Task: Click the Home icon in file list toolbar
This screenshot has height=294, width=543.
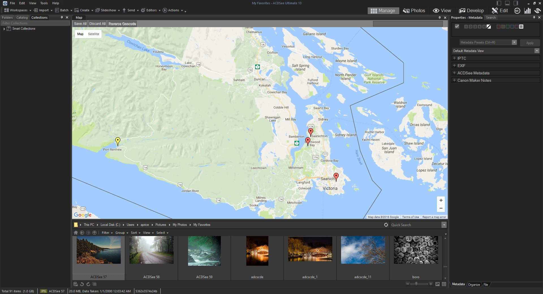Action: 76,233
